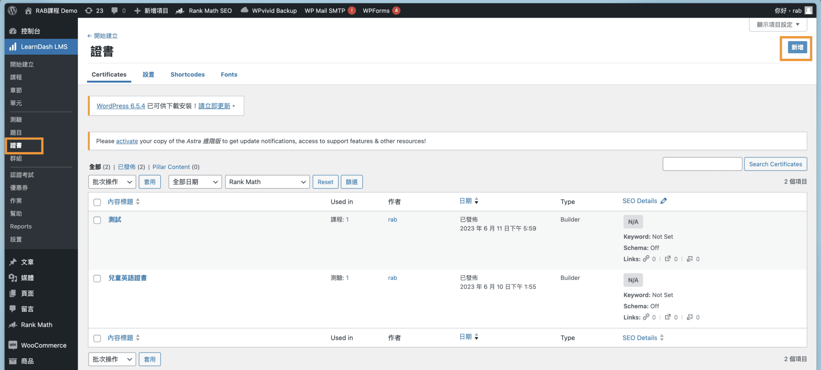The image size is (821, 370).
Task: Open the 批次操作 bulk actions dropdown
Action: (112, 182)
